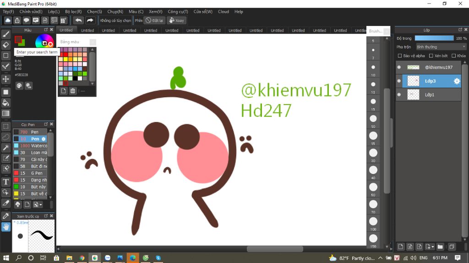This screenshot has width=469, height=263.
Task: Click the speech bubble icon in toolbar
Action: click(x=26, y=20)
